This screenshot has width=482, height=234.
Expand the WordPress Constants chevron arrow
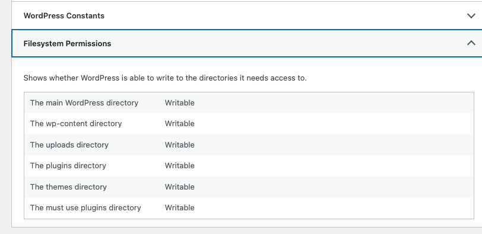(471, 16)
